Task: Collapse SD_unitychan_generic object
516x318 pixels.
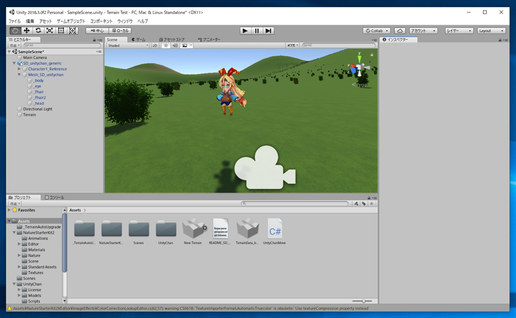Action: 14,63
